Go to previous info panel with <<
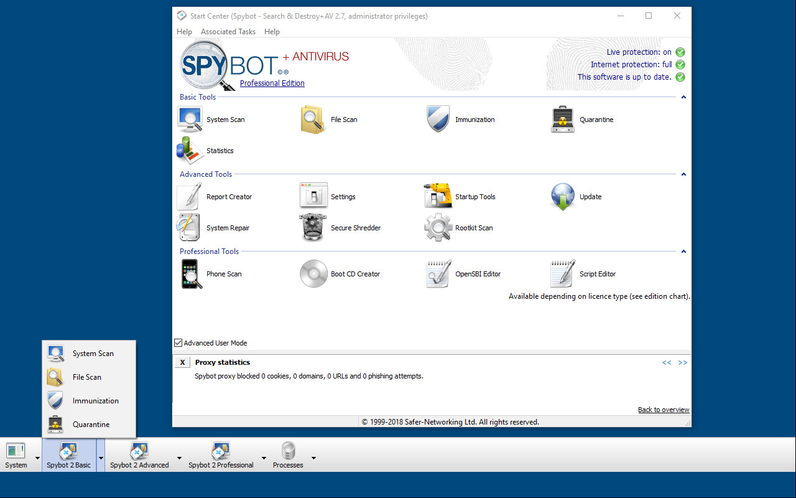Viewport: 796px width, 498px height. [667, 362]
